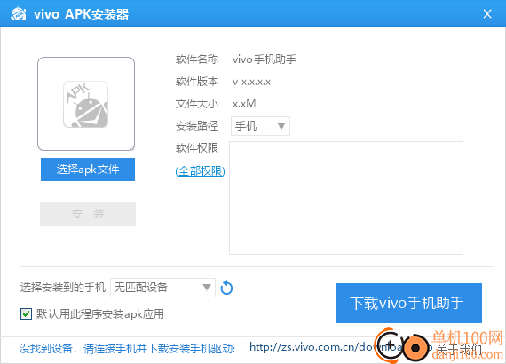Refresh the connected device list
Screen dimensions: 506x364
[226, 287]
